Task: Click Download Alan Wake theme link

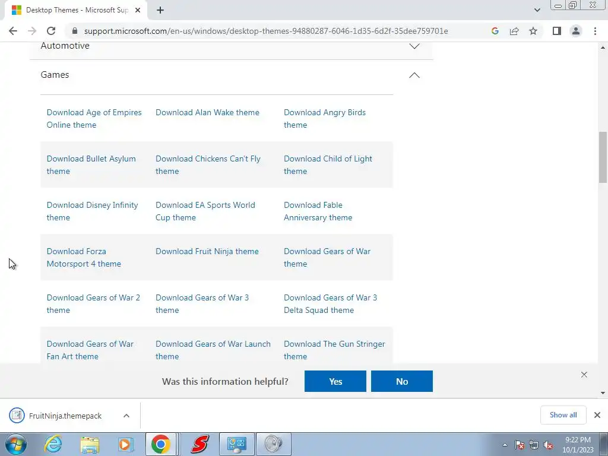Action: click(x=207, y=112)
